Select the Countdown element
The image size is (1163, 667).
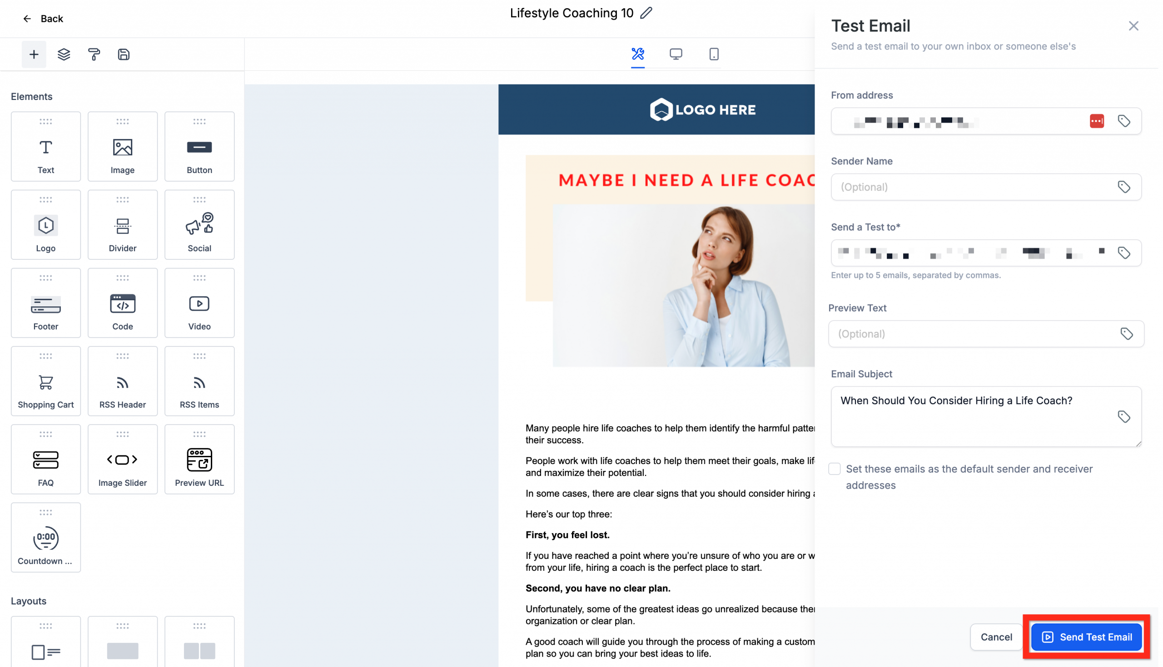click(x=45, y=537)
